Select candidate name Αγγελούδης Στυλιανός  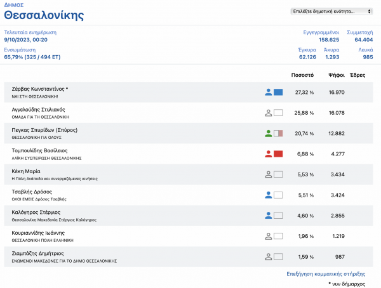38,110
